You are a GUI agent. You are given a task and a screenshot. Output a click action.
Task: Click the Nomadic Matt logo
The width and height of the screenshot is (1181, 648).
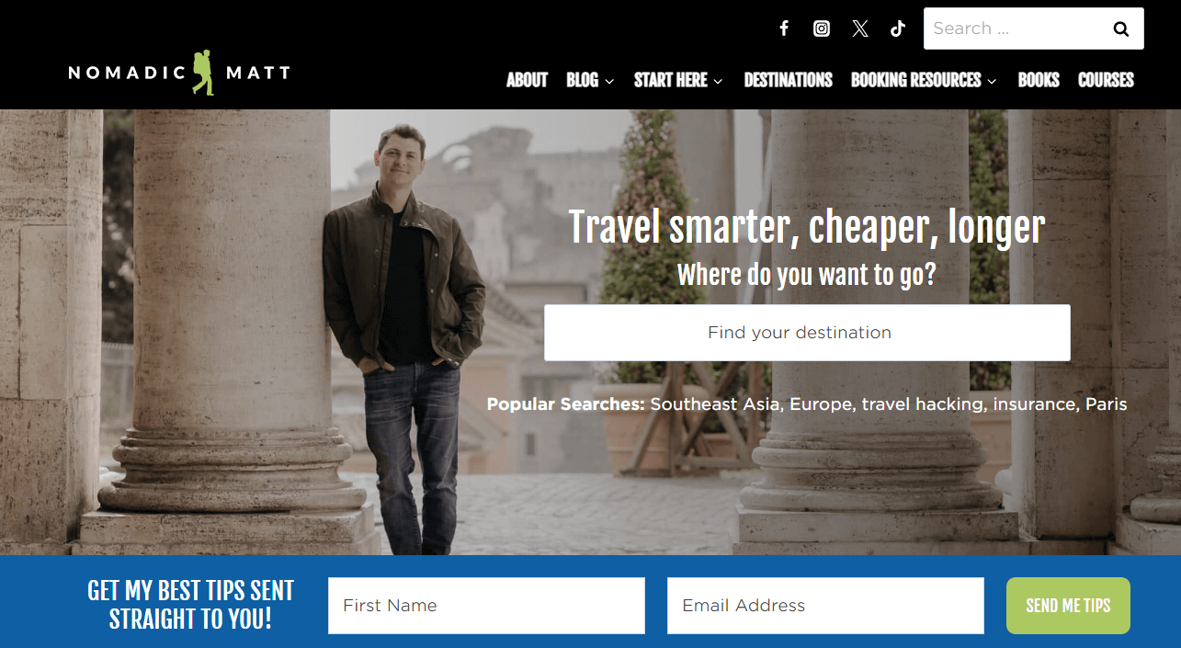[179, 73]
